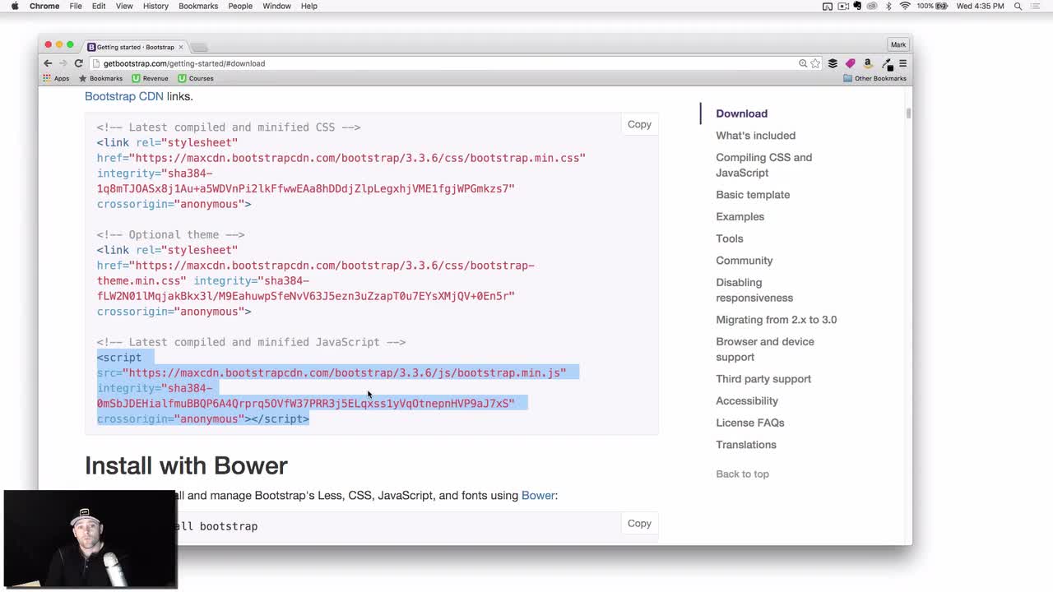1053x592 pixels.
Task: Go to Browser and device support
Action: [x=765, y=349]
